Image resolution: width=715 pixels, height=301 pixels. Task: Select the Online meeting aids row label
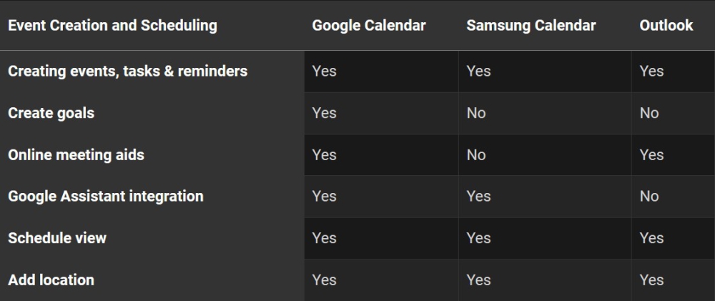(x=76, y=154)
